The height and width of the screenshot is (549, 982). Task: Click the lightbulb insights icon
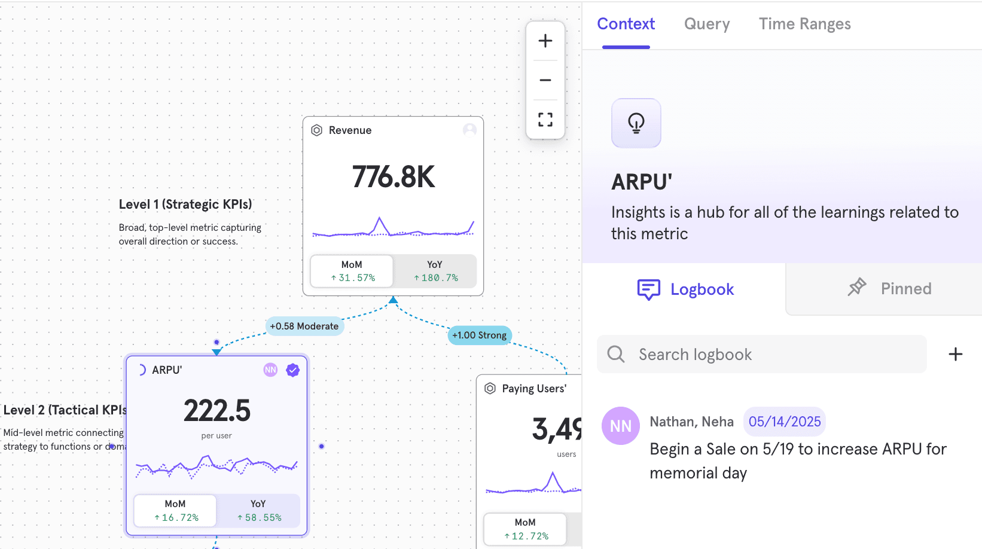tap(636, 123)
